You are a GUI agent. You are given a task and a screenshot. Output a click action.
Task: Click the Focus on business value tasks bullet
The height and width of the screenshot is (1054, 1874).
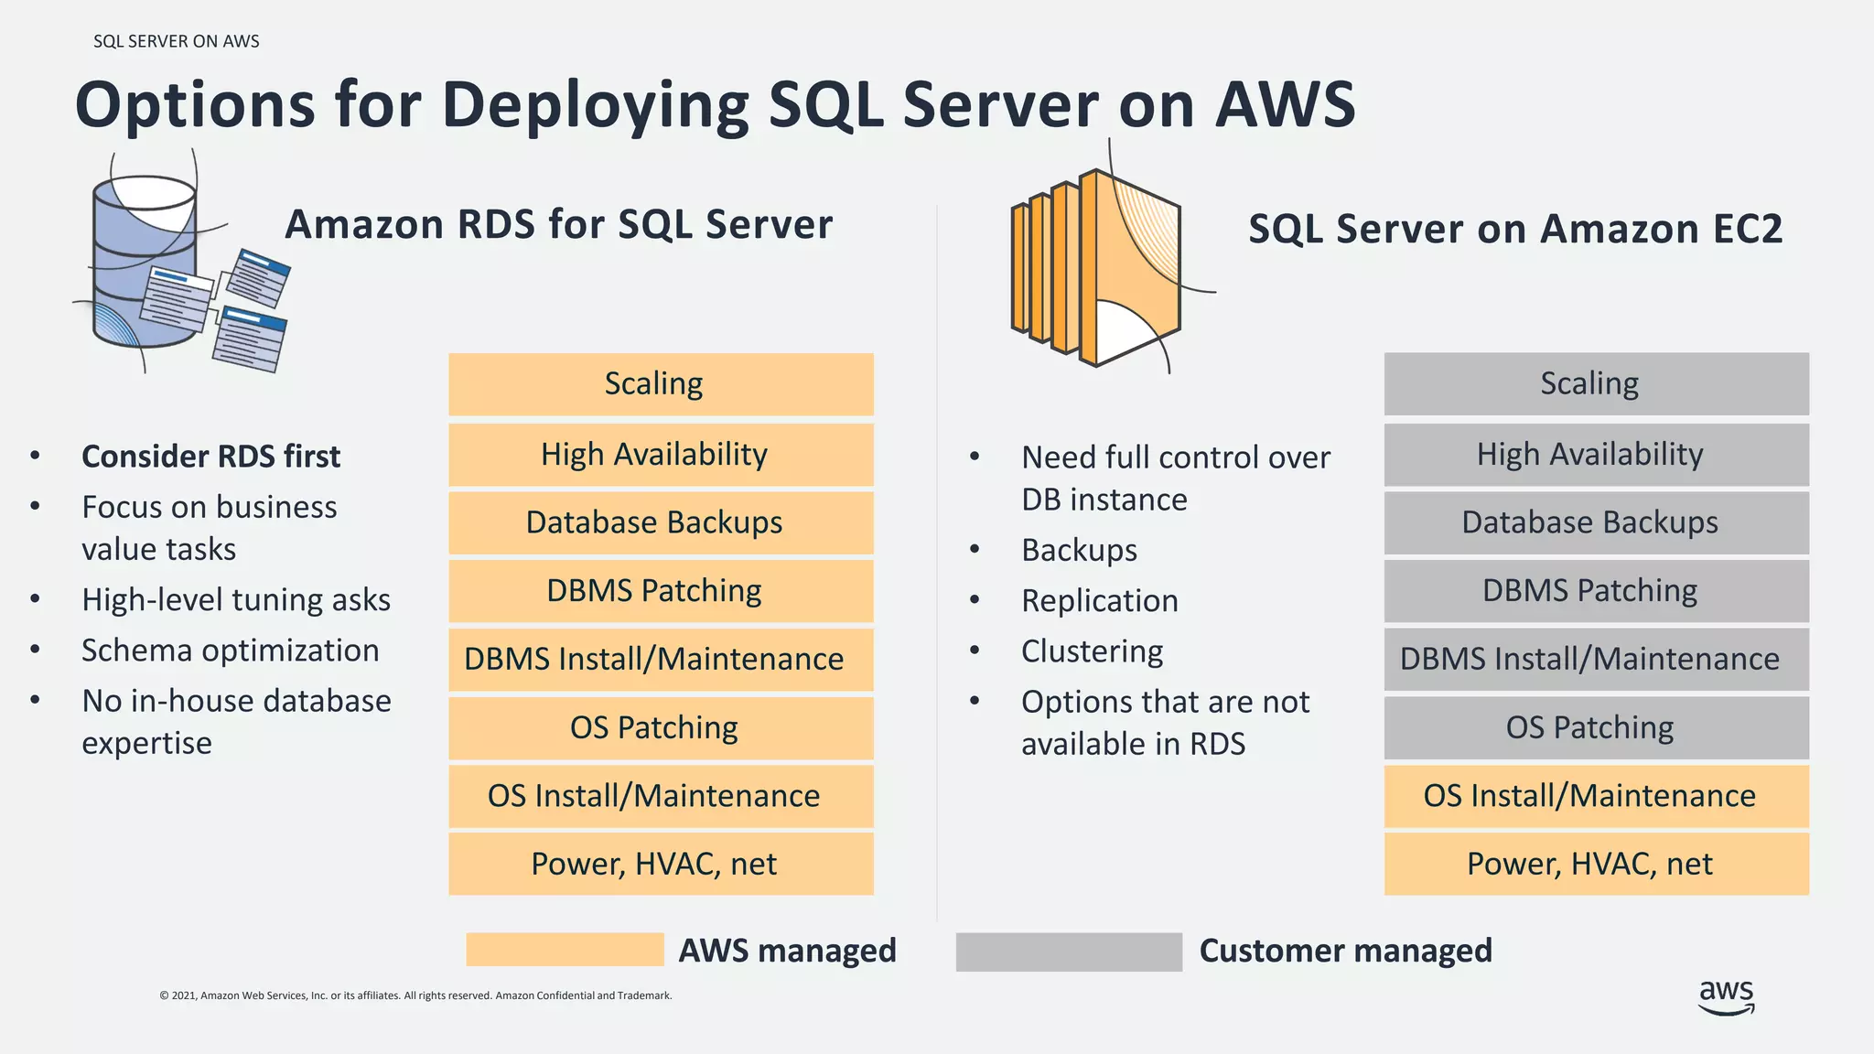(210, 528)
